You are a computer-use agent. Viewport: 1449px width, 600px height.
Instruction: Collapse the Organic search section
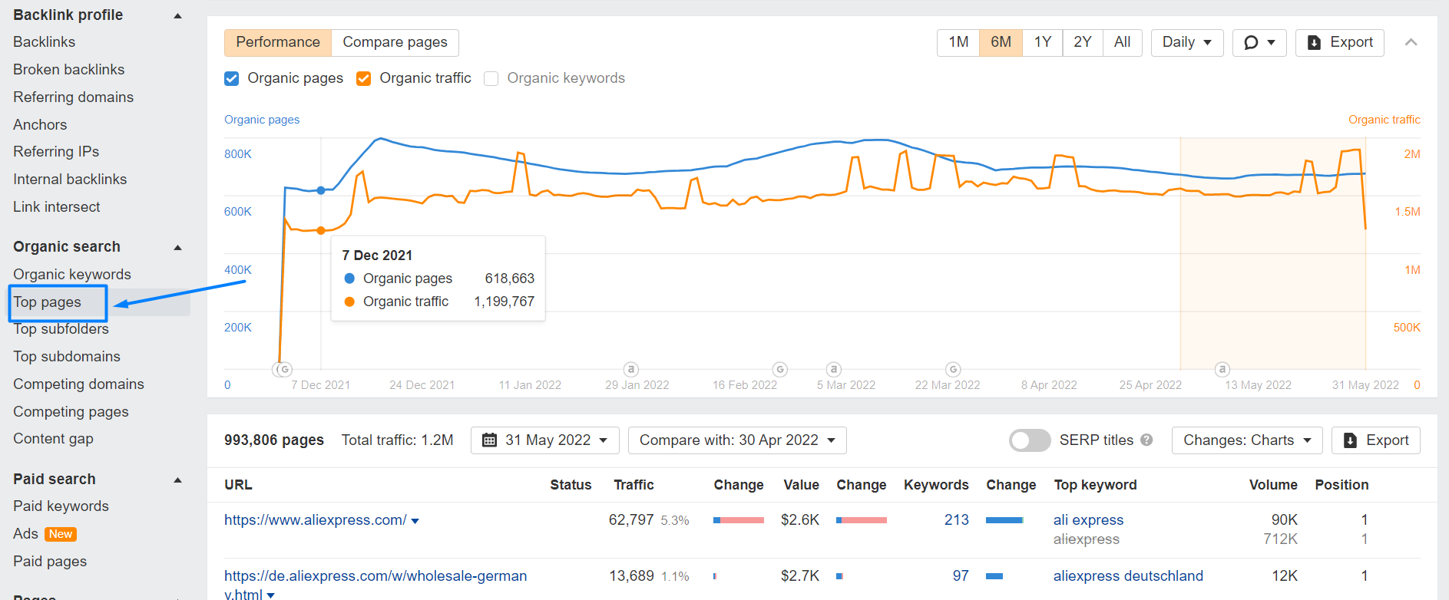tap(178, 247)
